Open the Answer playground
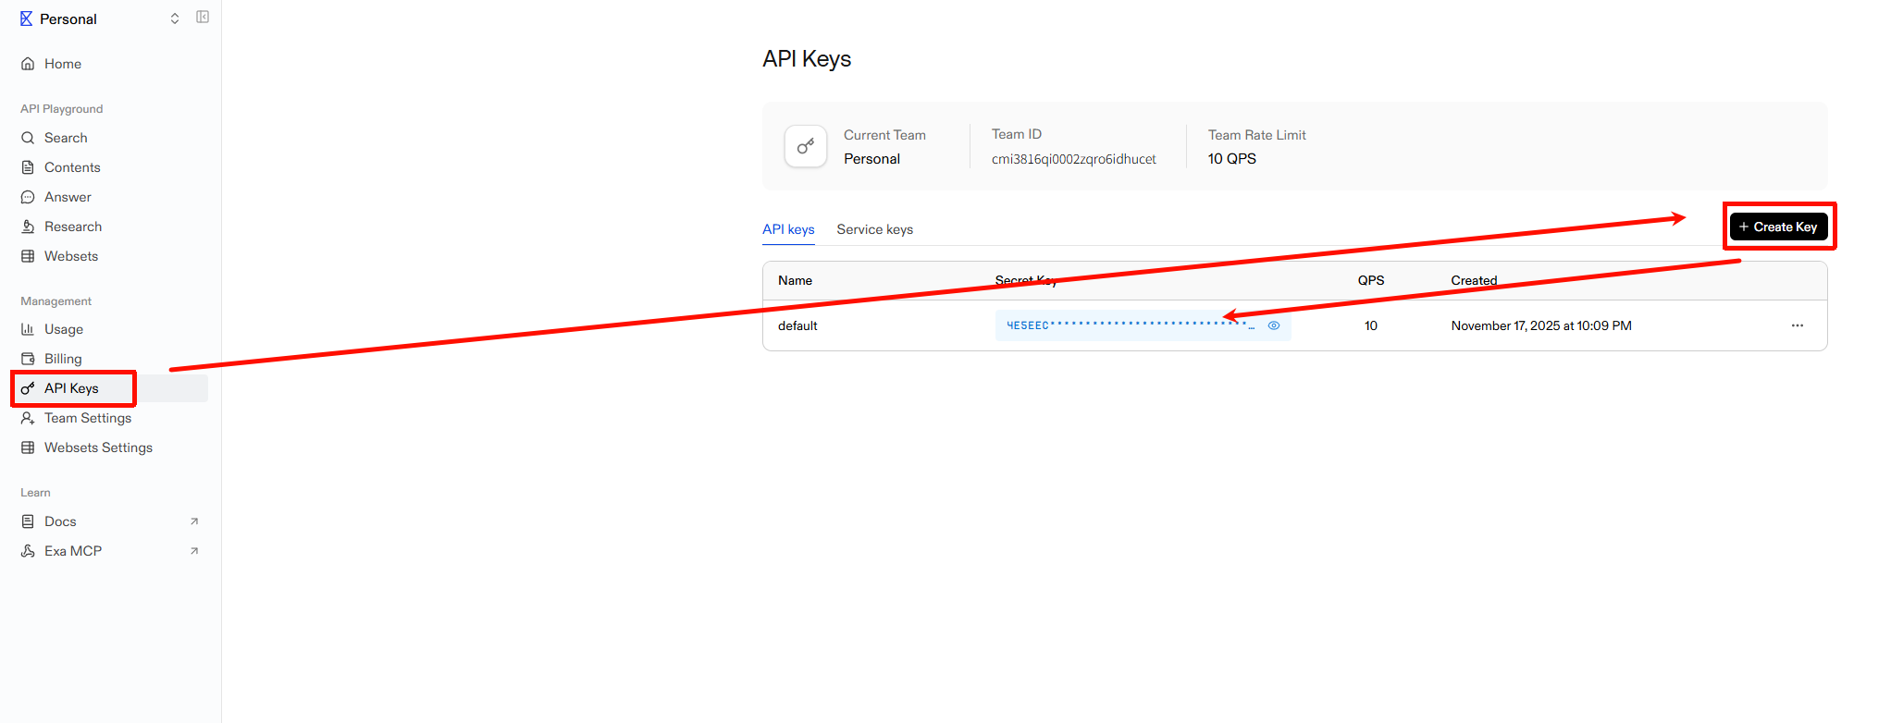1891x723 pixels. pyautogui.click(x=68, y=197)
